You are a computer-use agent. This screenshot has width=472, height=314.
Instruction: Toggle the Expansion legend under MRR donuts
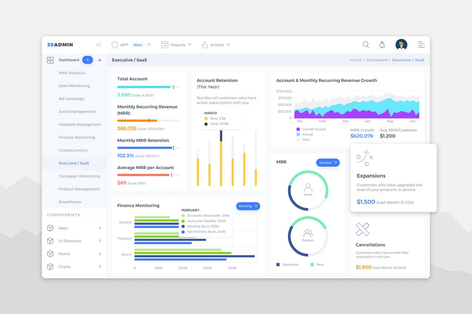(x=288, y=264)
